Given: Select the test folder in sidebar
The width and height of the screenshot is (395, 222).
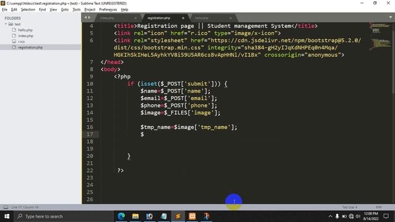Looking at the screenshot, I should 17,24.
